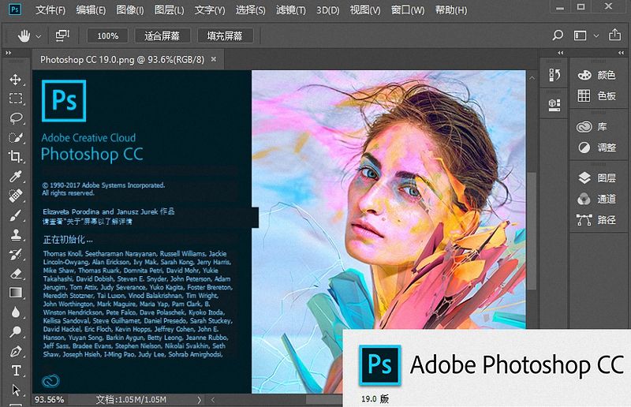
Task: Expand the toolbar with double-arrow at top left
Action: [8, 53]
